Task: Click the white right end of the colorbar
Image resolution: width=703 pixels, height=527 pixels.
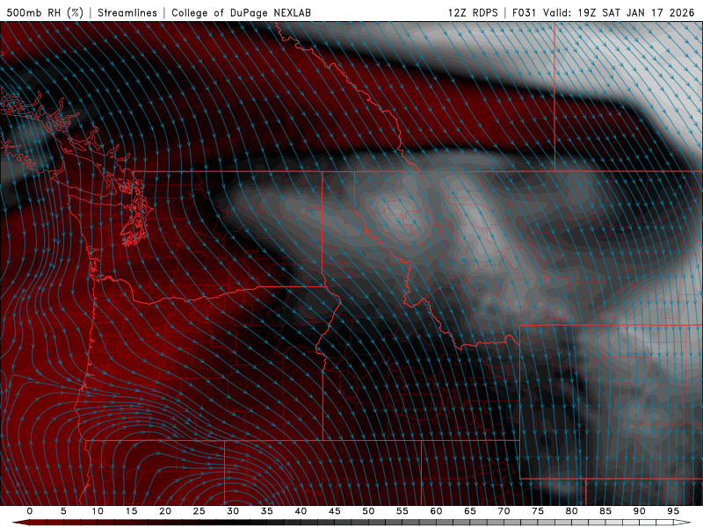Action: [x=682, y=523]
